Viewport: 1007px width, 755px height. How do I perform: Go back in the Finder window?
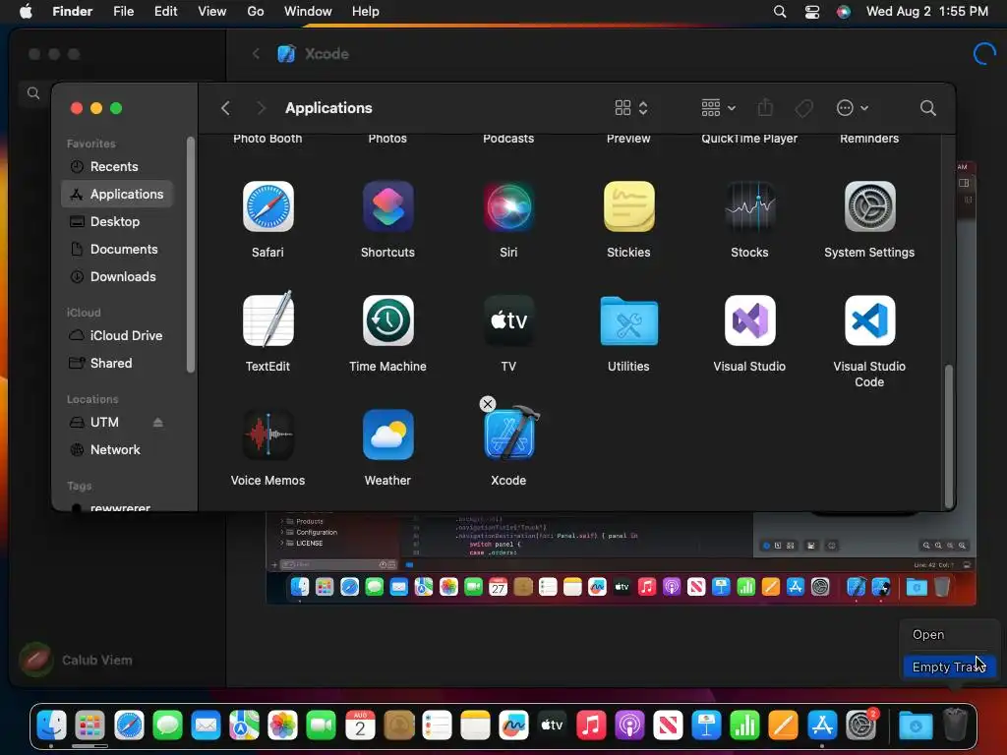(x=225, y=108)
